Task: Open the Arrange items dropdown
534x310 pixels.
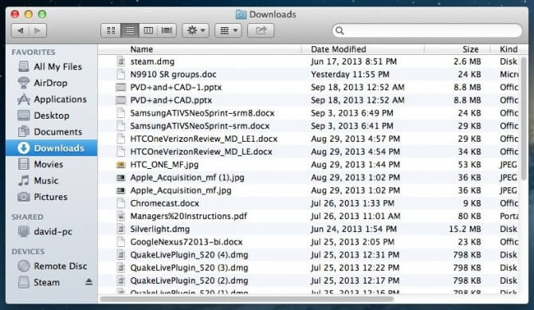Action: [228, 30]
